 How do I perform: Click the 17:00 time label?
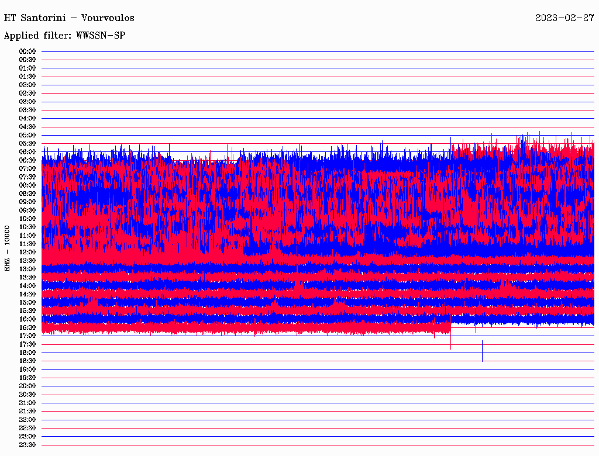(27, 336)
